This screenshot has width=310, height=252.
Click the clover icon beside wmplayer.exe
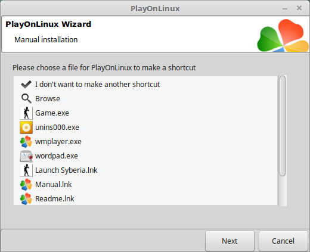pos(26,142)
